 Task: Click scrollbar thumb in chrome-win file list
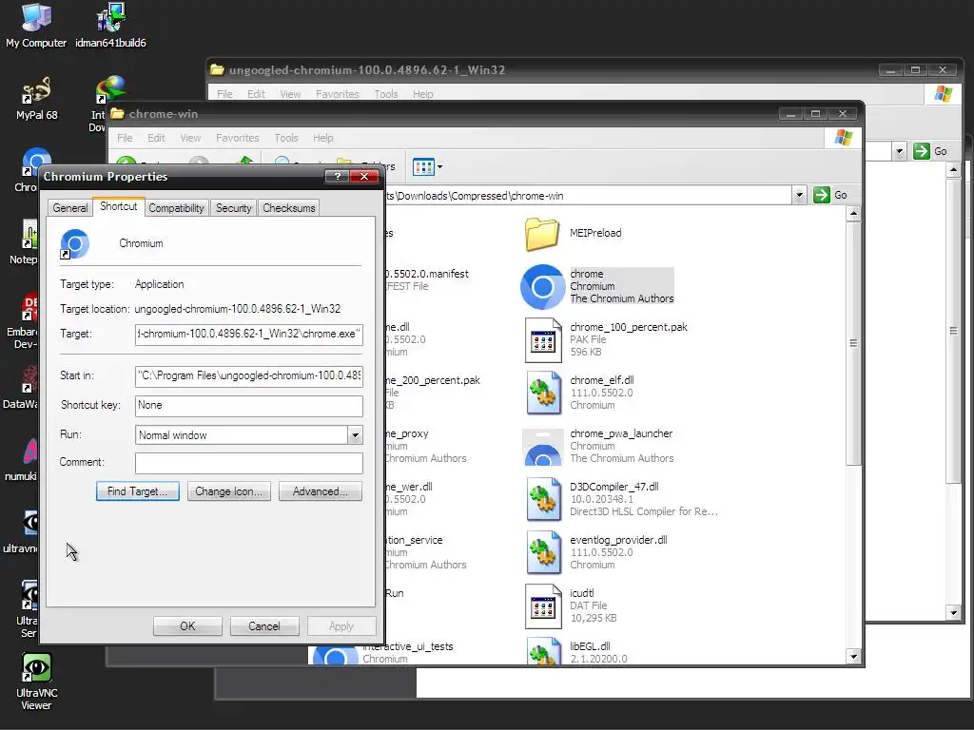pos(853,343)
